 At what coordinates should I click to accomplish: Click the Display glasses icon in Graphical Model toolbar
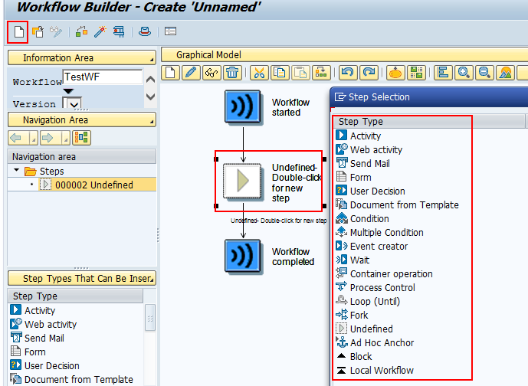(212, 72)
